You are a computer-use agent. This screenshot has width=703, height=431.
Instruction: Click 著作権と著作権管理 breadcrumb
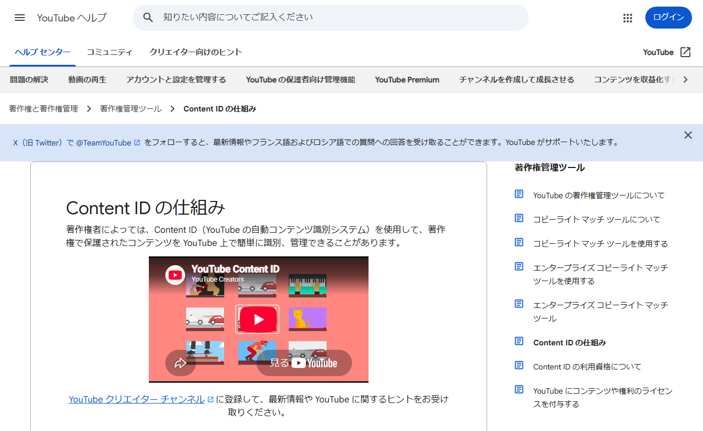point(43,109)
